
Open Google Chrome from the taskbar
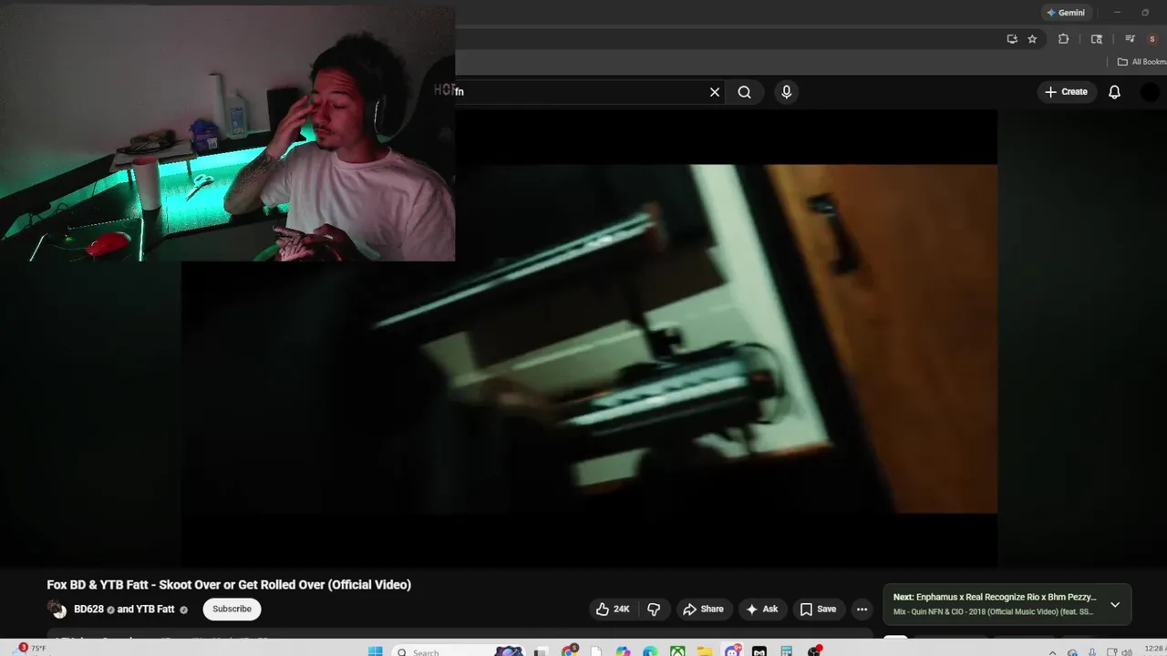coord(569,651)
